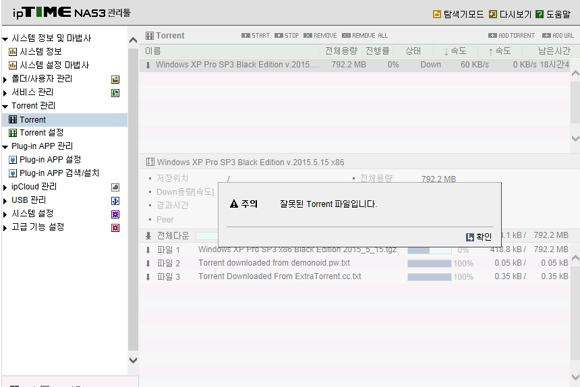Image resolution: width=580 pixels, height=387 pixels.
Task: Click REMOVE ALL in the torrent toolbar
Action: tap(365, 36)
